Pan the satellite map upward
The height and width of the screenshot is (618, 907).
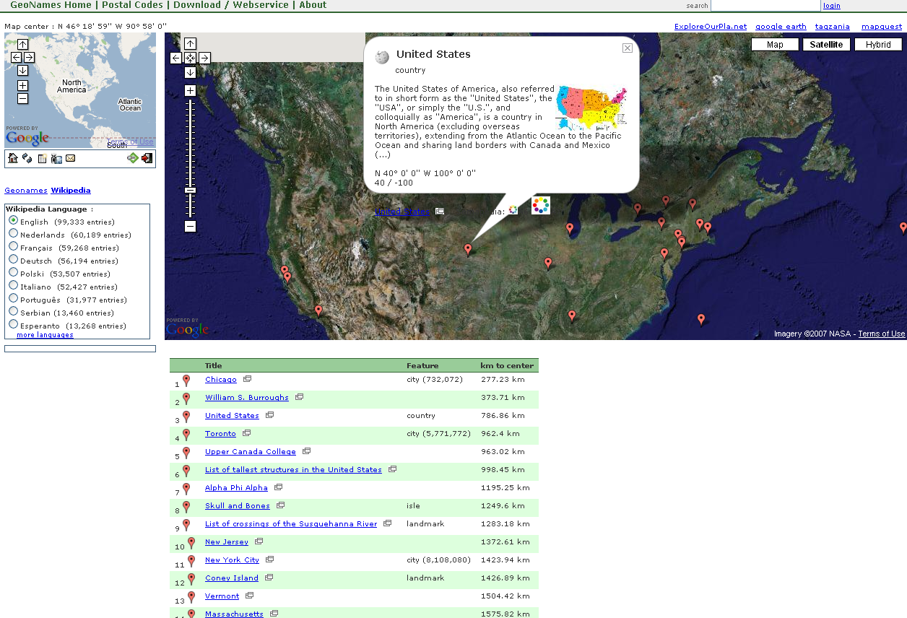190,44
